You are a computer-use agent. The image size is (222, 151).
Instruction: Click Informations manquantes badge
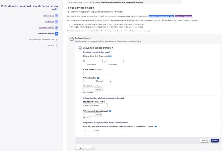[x=184, y=16]
